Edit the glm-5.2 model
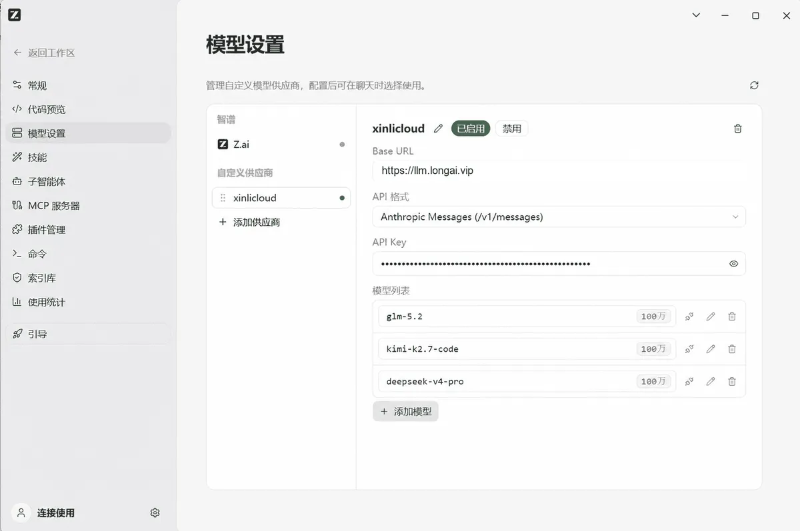800x531 pixels. 711,316
